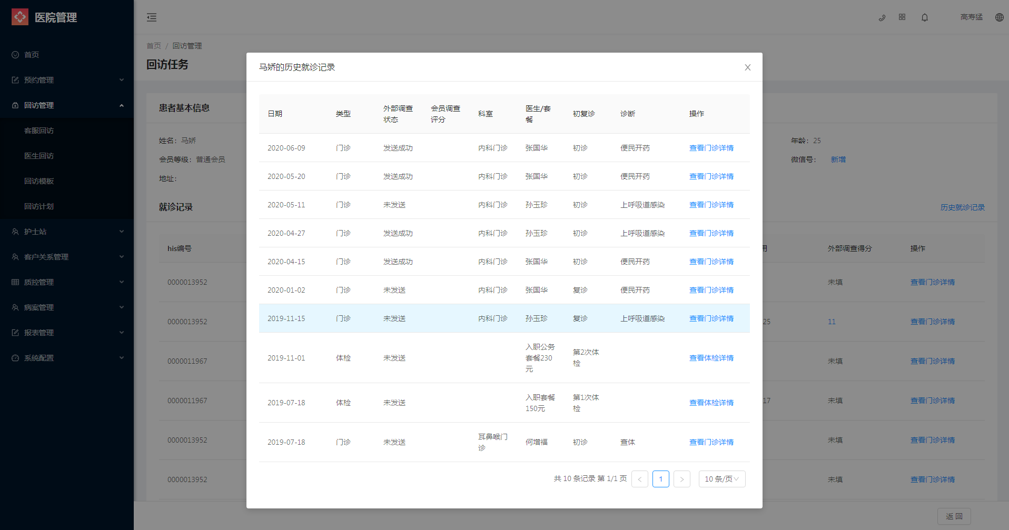Go to next page arrow
Screen dimensions: 1009x530
click(682, 479)
